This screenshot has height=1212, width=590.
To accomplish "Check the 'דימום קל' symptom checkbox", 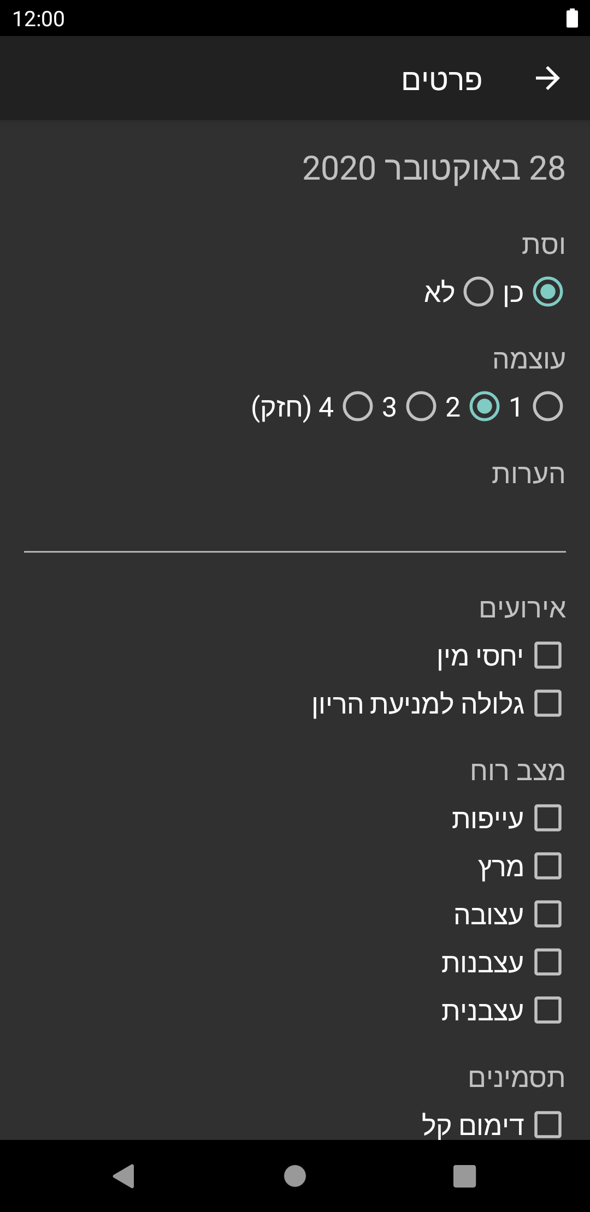I will pos(547,1125).
